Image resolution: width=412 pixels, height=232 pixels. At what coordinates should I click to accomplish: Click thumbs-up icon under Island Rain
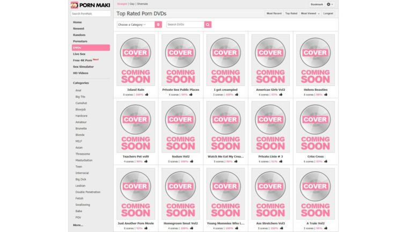pos(146,95)
